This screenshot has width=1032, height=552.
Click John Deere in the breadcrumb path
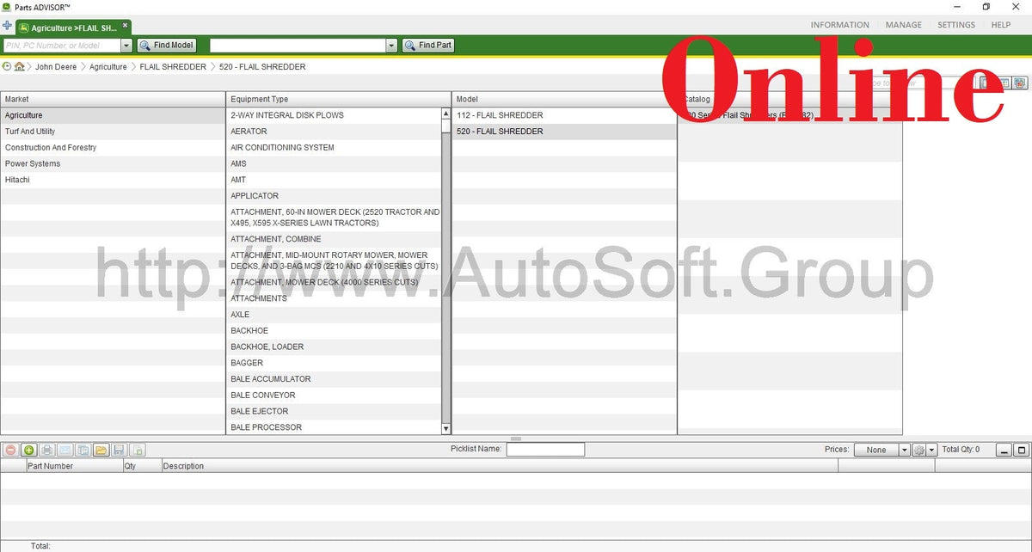[56, 66]
